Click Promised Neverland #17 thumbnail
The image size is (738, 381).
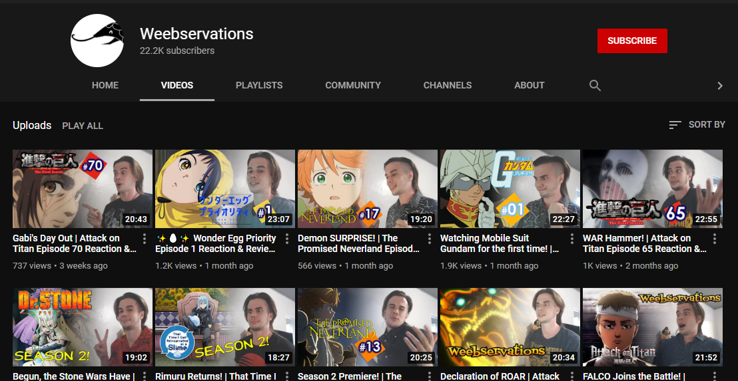coord(368,189)
